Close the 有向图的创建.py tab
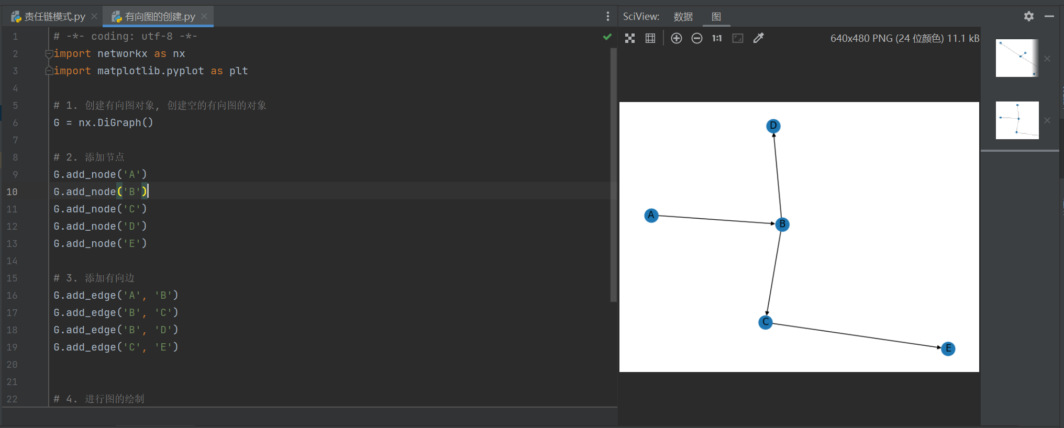This screenshot has height=428, width=1064. [x=204, y=17]
